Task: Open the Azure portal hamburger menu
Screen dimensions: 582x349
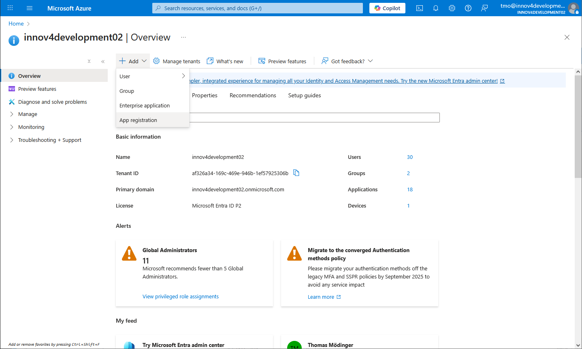Action: coord(30,8)
